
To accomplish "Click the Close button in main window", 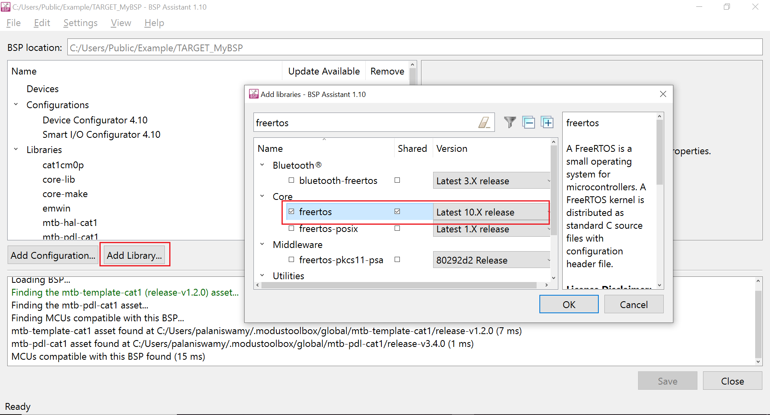I will click(732, 381).
